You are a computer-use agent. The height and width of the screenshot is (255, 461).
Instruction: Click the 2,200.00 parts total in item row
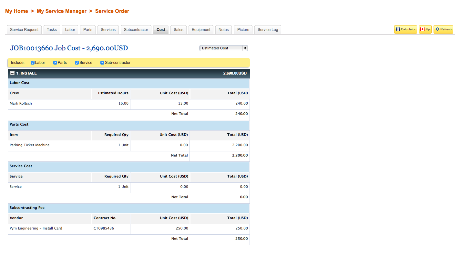coord(240,145)
